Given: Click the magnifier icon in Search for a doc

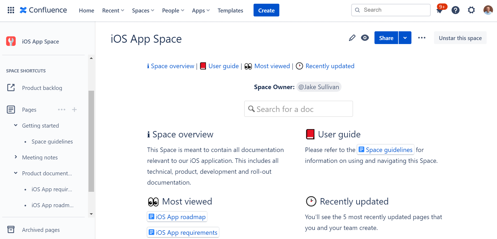Looking at the screenshot, I should [x=251, y=109].
